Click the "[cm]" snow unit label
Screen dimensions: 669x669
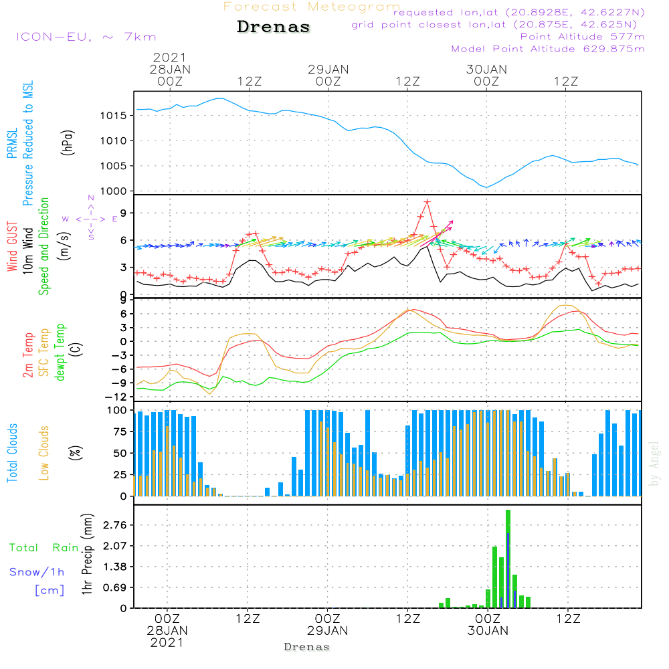click(50, 591)
